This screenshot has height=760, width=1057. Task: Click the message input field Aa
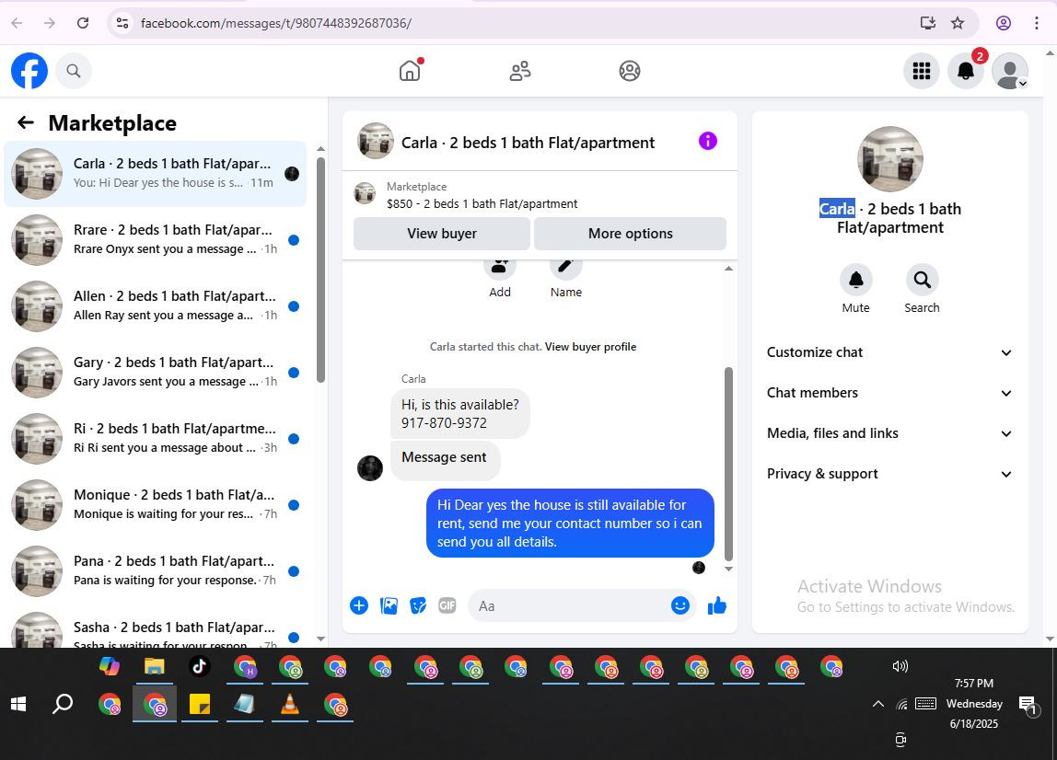point(570,605)
